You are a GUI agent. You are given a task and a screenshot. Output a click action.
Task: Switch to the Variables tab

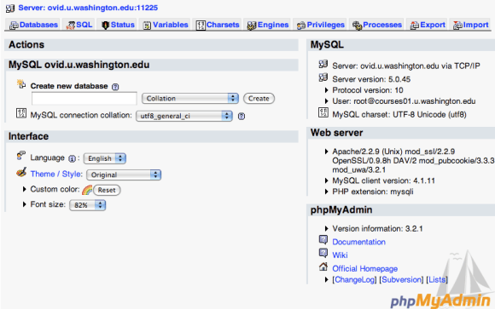(x=165, y=25)
